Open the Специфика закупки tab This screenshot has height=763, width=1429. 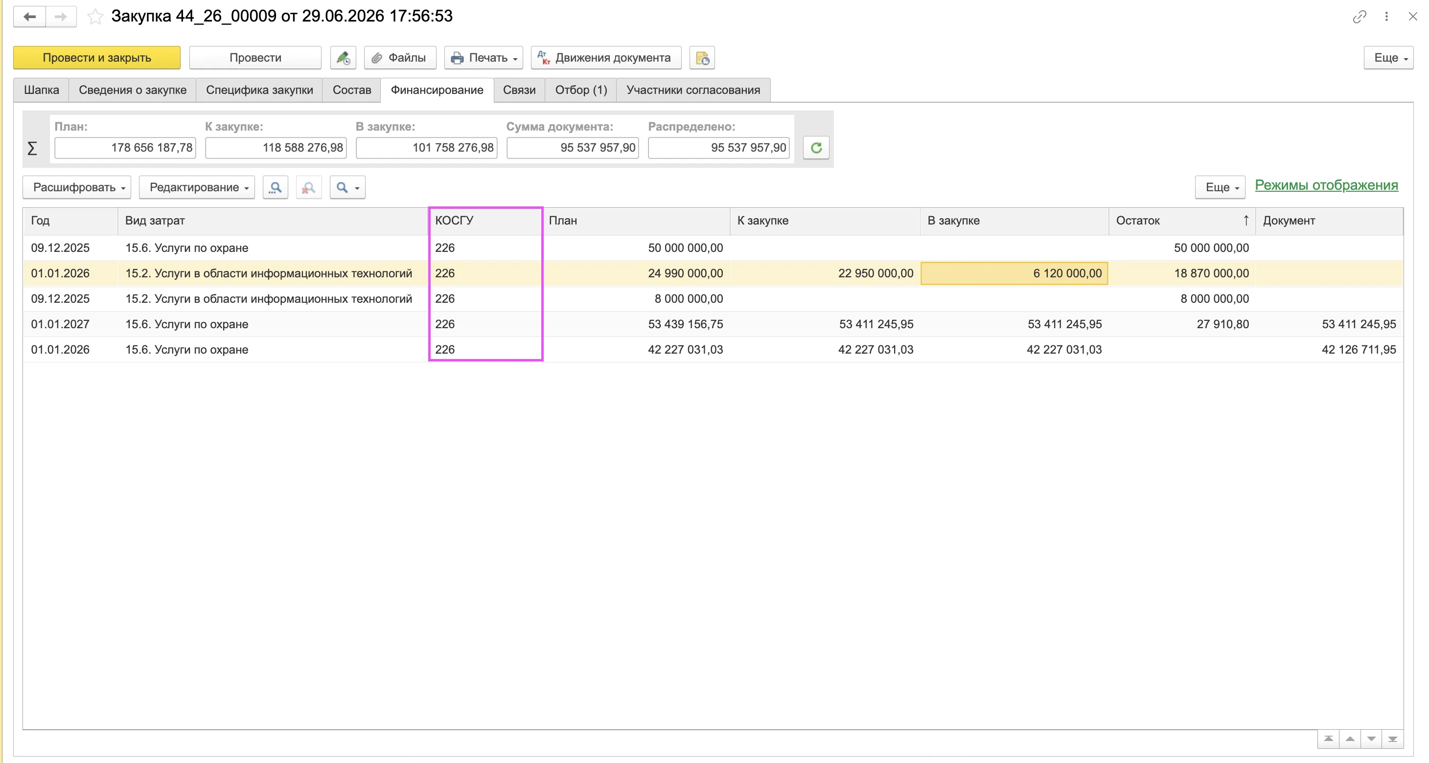click(x=259, y=90)
